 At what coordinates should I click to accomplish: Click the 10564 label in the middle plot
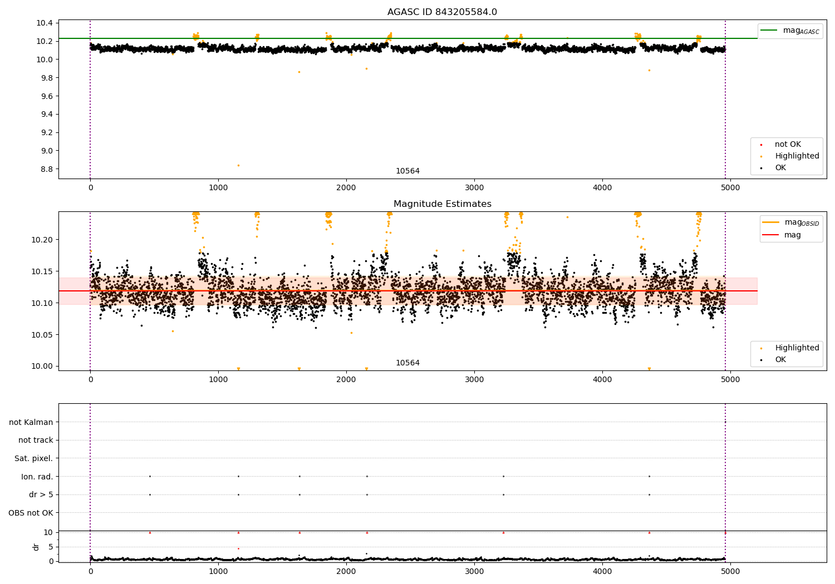(x=407, y=363)
